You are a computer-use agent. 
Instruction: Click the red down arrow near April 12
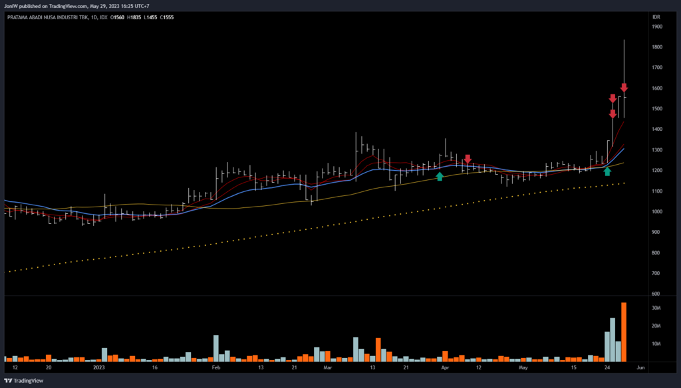coord(468,159)
